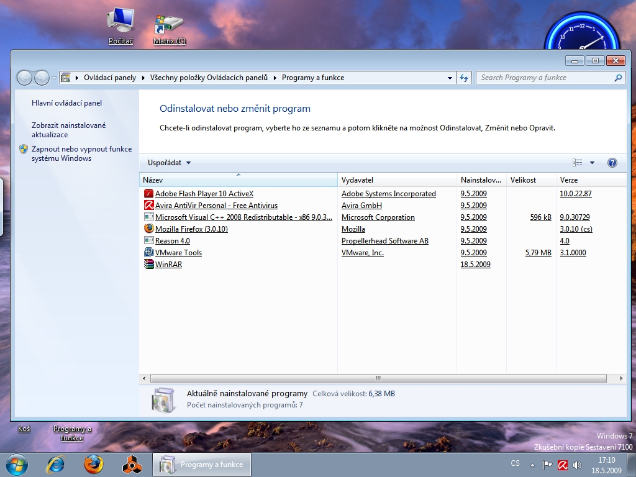Screen dimensions: 636x477
Task: Select the Adobe Flash Player 10 ActiveX entry
Action: click(204, 194)
